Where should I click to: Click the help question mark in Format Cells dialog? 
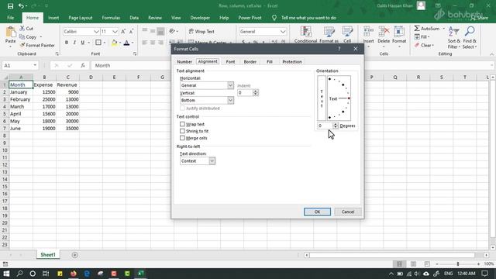tap(339, 49)
